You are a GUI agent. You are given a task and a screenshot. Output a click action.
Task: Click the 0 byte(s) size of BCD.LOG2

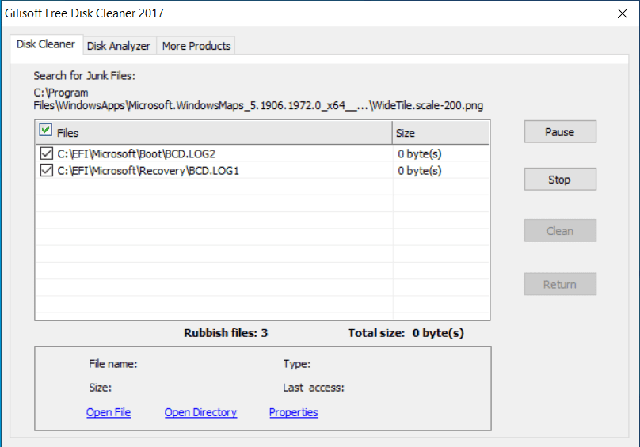coord(420,153)
